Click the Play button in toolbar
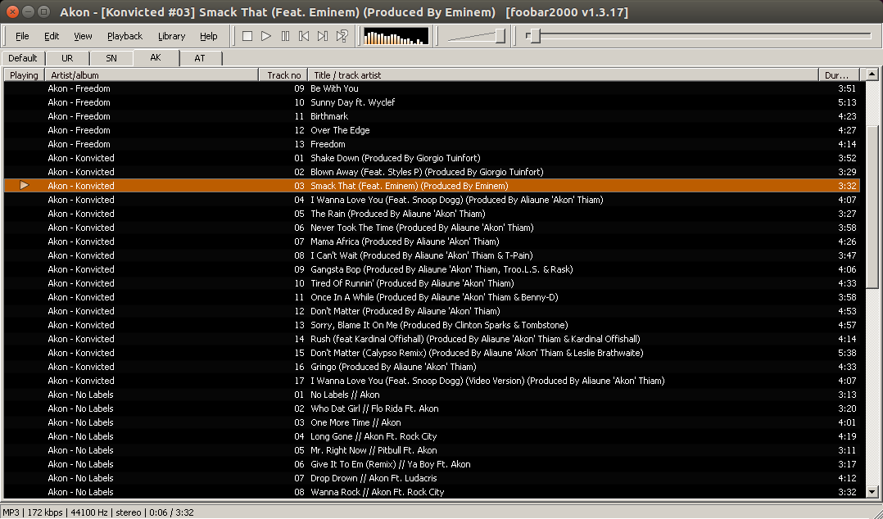 265,36
